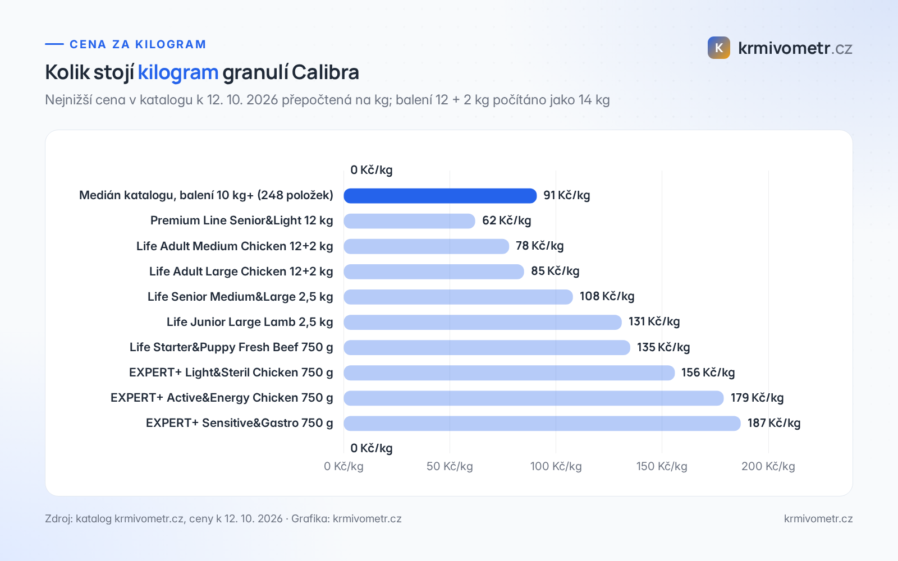Click the 'EXPERT+ Active&Energy Chicken 750 g' label
Screen dimensions: 898x561
coord(222,398)
